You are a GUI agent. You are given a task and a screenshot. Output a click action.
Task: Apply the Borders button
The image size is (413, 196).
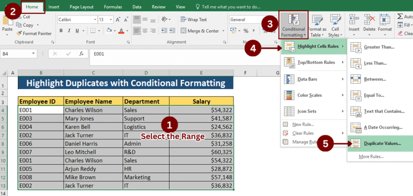click(x=93, y=31)
